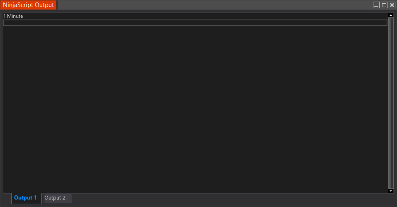Click the number "2" on the Output 2 tab
The height and width of the screenshot is (207, 397).
[x=64, y=198]
